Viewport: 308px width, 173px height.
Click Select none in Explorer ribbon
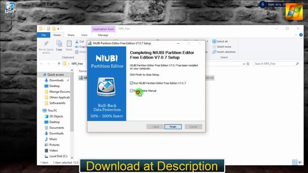pyautogui.click(x=222, y=47)
